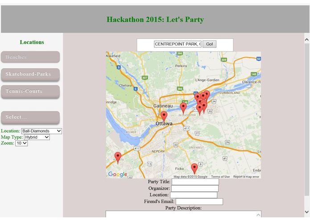Viewport: 310px width, 220px height.
Task: Open the Beaches locations list
Action: click(x=30, y=57)
